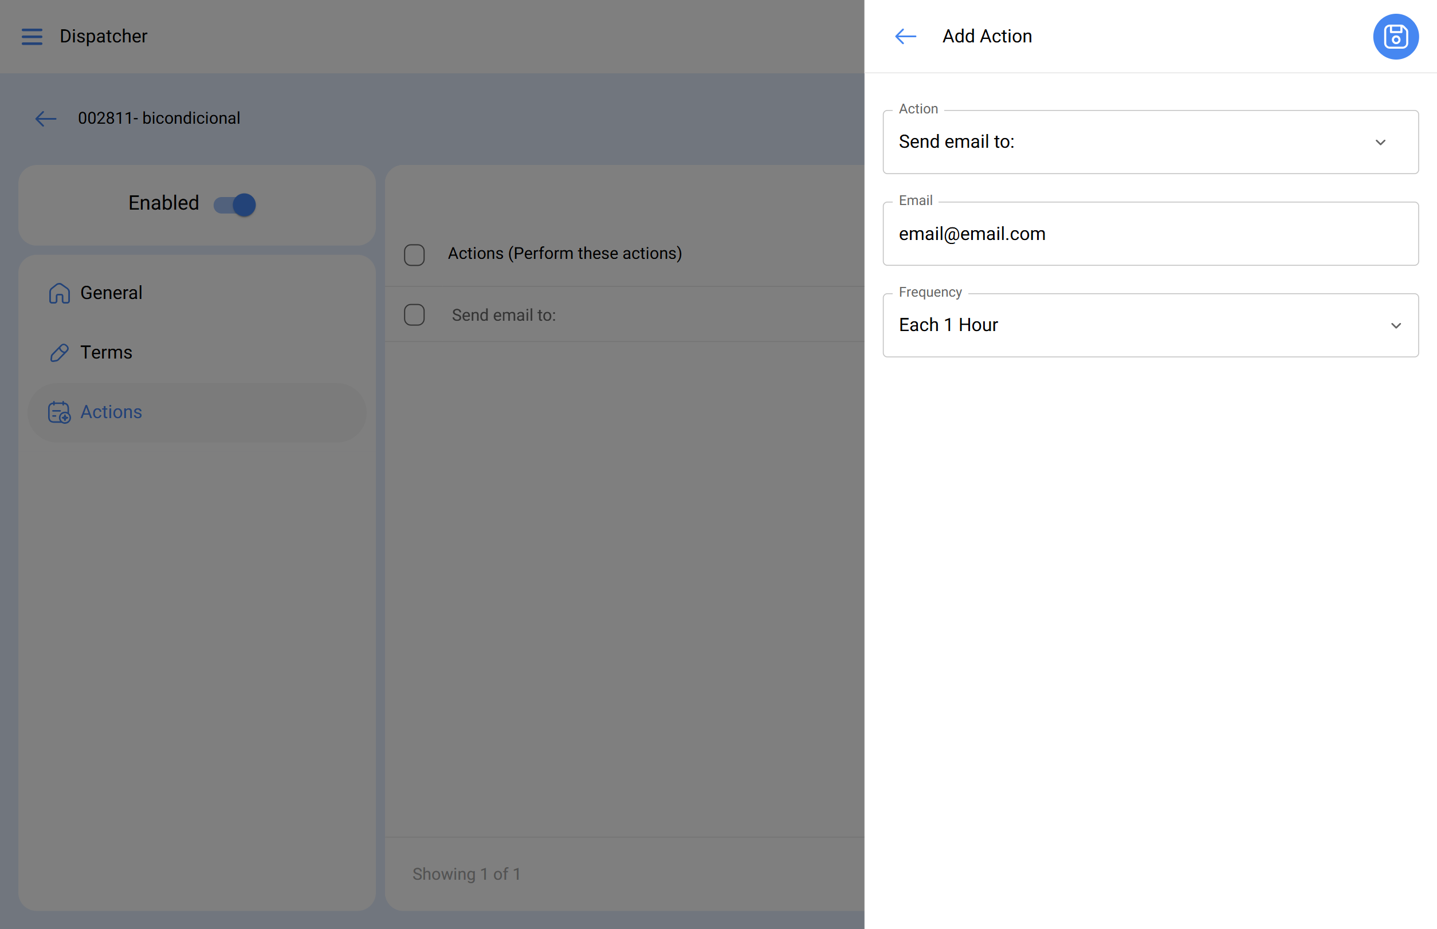
Task: Select the Actions menu item
Action: coord(112,412)
